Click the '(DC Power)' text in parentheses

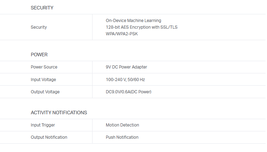tap(141, 92)
